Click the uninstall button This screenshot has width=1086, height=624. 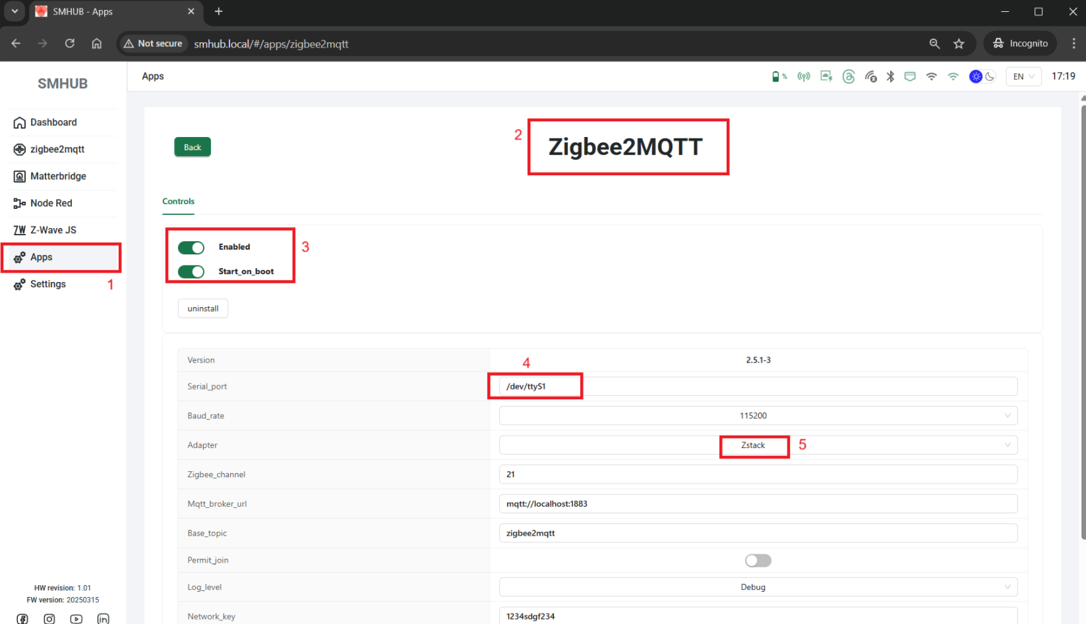pyautogui.click(x=203, y=308)
